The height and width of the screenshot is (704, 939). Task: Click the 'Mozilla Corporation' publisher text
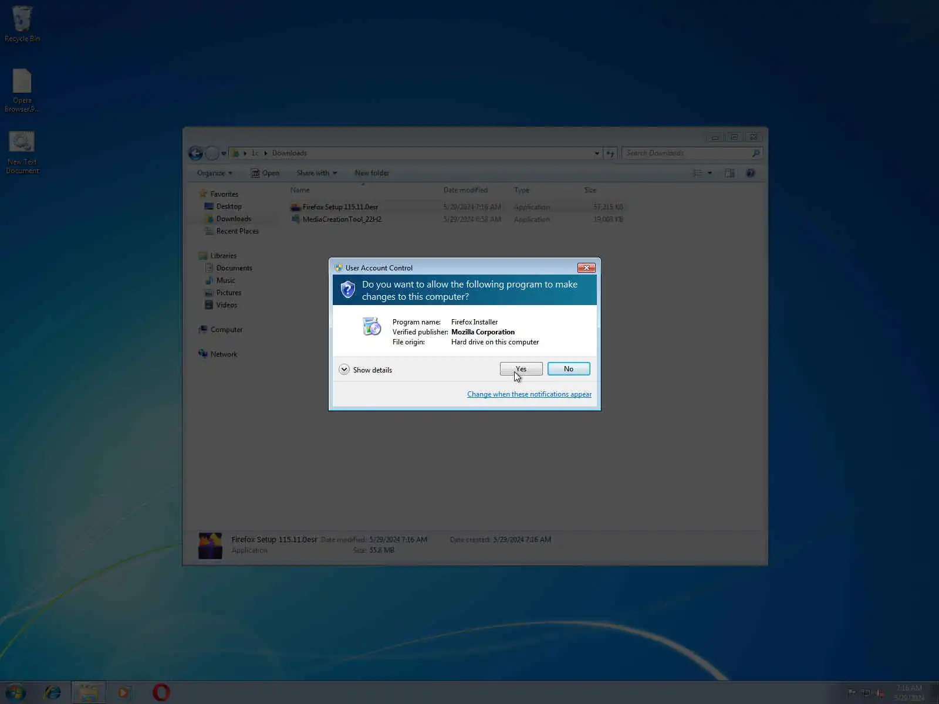point(483,332)
